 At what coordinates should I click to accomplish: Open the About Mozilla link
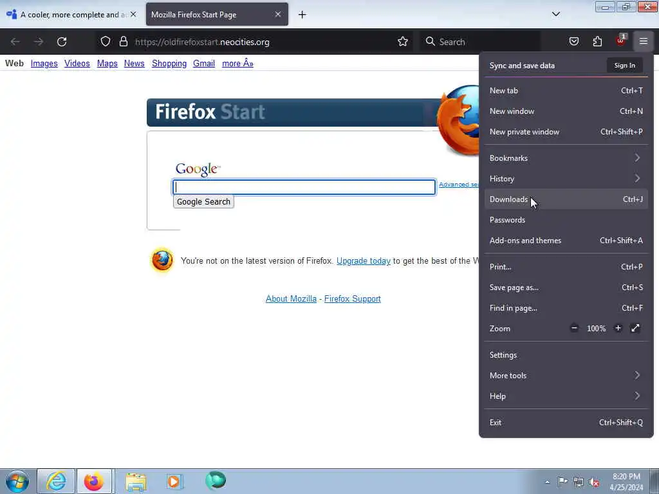[x=291, y=298]
